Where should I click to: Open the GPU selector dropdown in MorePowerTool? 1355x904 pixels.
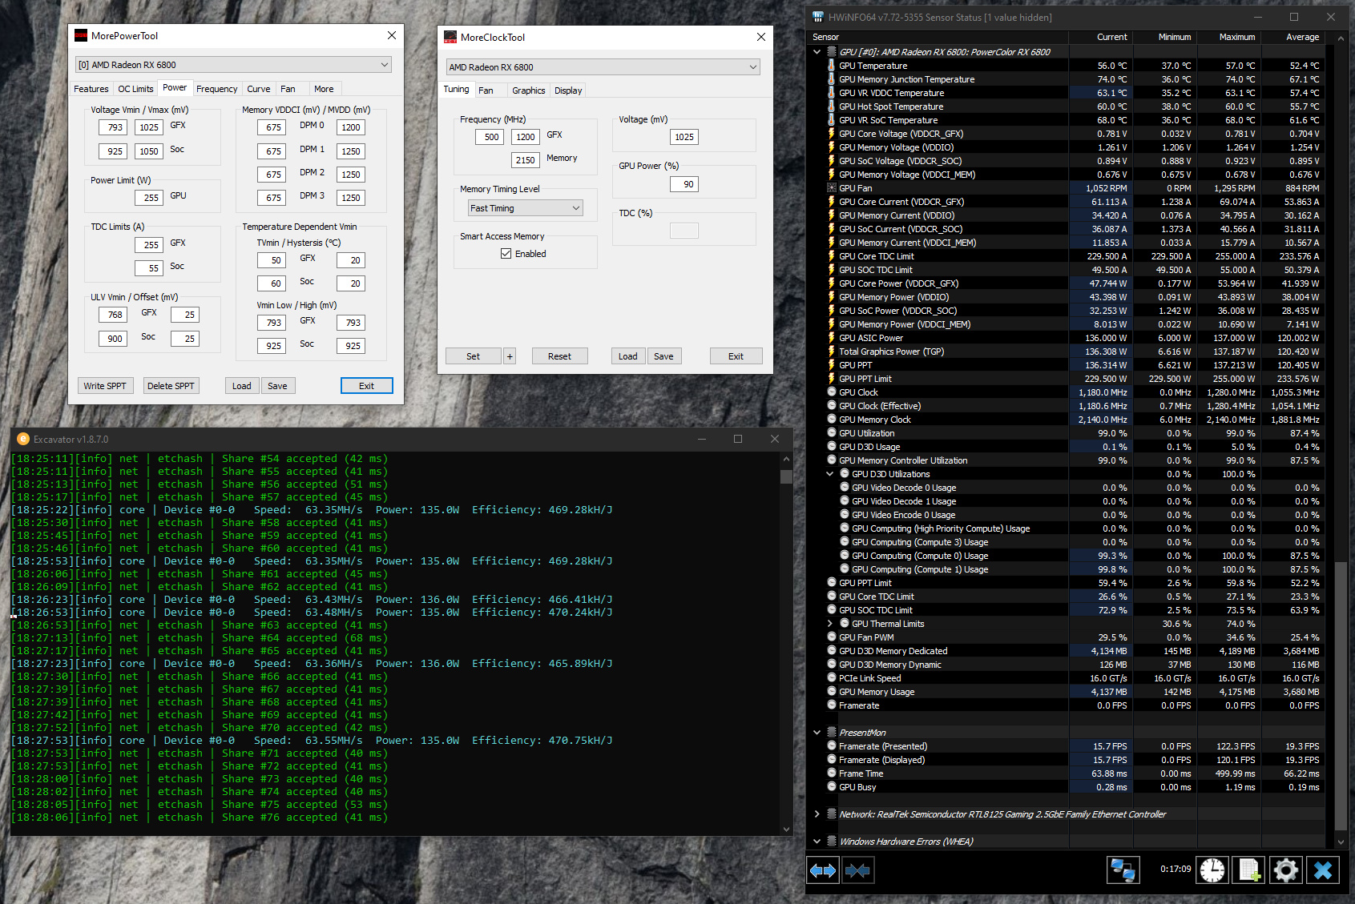coord(233,65)
